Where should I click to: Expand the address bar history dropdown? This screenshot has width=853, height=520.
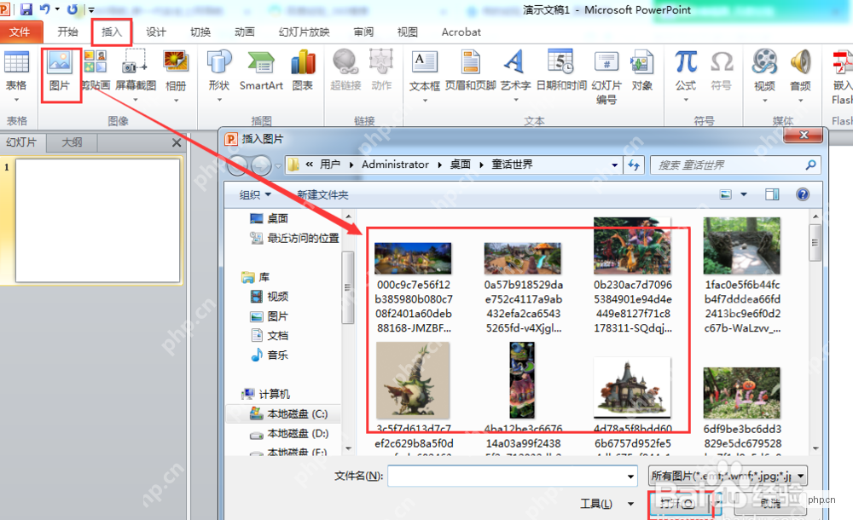pyautogui.click(x=614, y=165)
